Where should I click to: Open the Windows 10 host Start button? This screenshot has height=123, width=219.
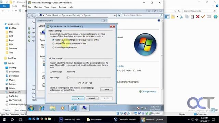4,120
